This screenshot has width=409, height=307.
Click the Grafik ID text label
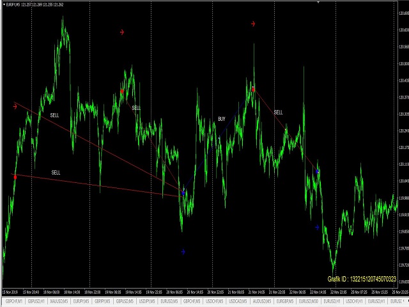(x=362, y=279)
